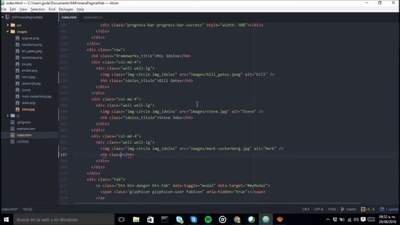Open bill_gates.jpeg in tree view
Screen dimensions: 400x225
(32, 51)
